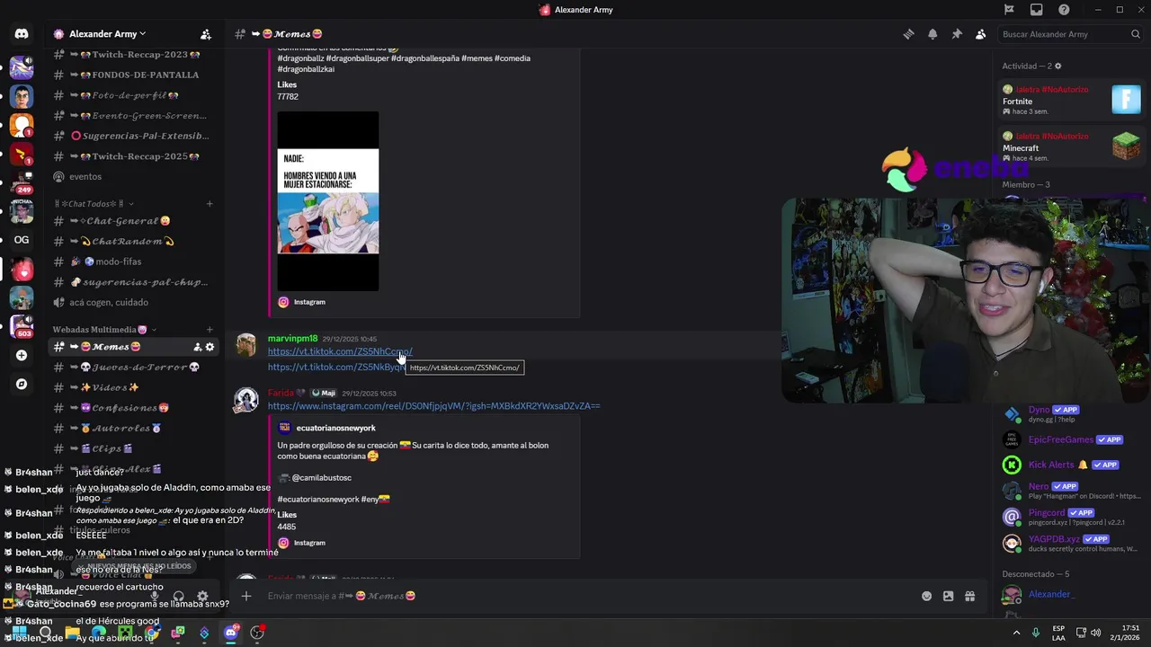This screenshot has height=647, width=1151.
Task: Click Discord icon in Windows taskbar
Action: point(231,633)
